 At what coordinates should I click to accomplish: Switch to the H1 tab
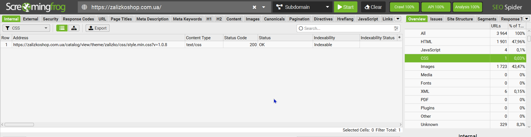(209, 19)
